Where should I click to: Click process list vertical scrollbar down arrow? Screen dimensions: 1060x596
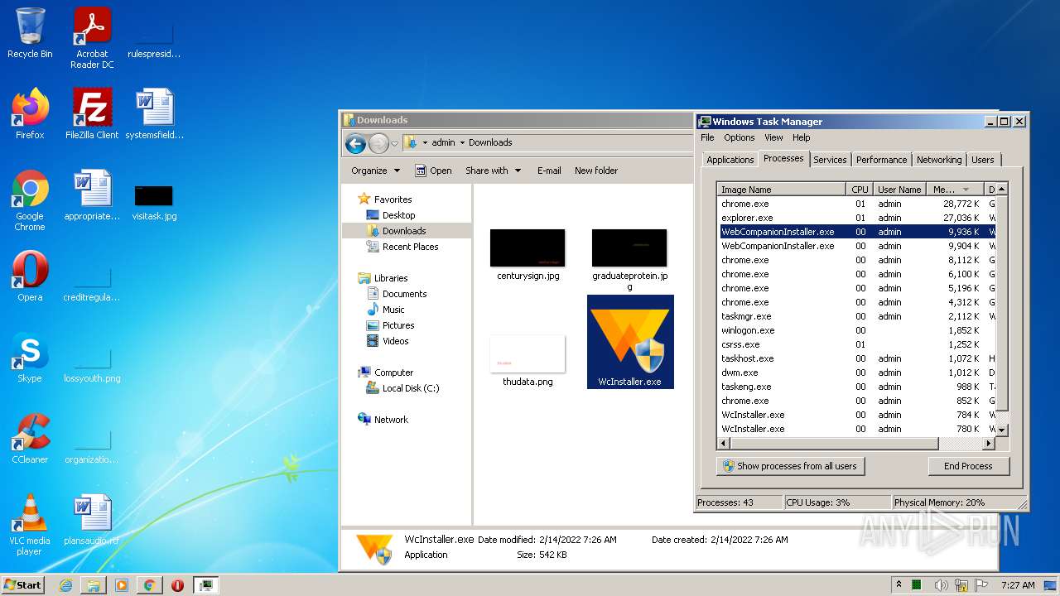[1001, 430]
